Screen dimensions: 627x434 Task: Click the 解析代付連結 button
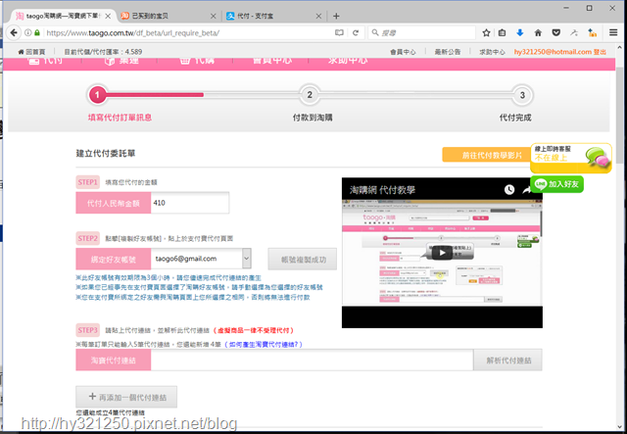click(508, 360)
